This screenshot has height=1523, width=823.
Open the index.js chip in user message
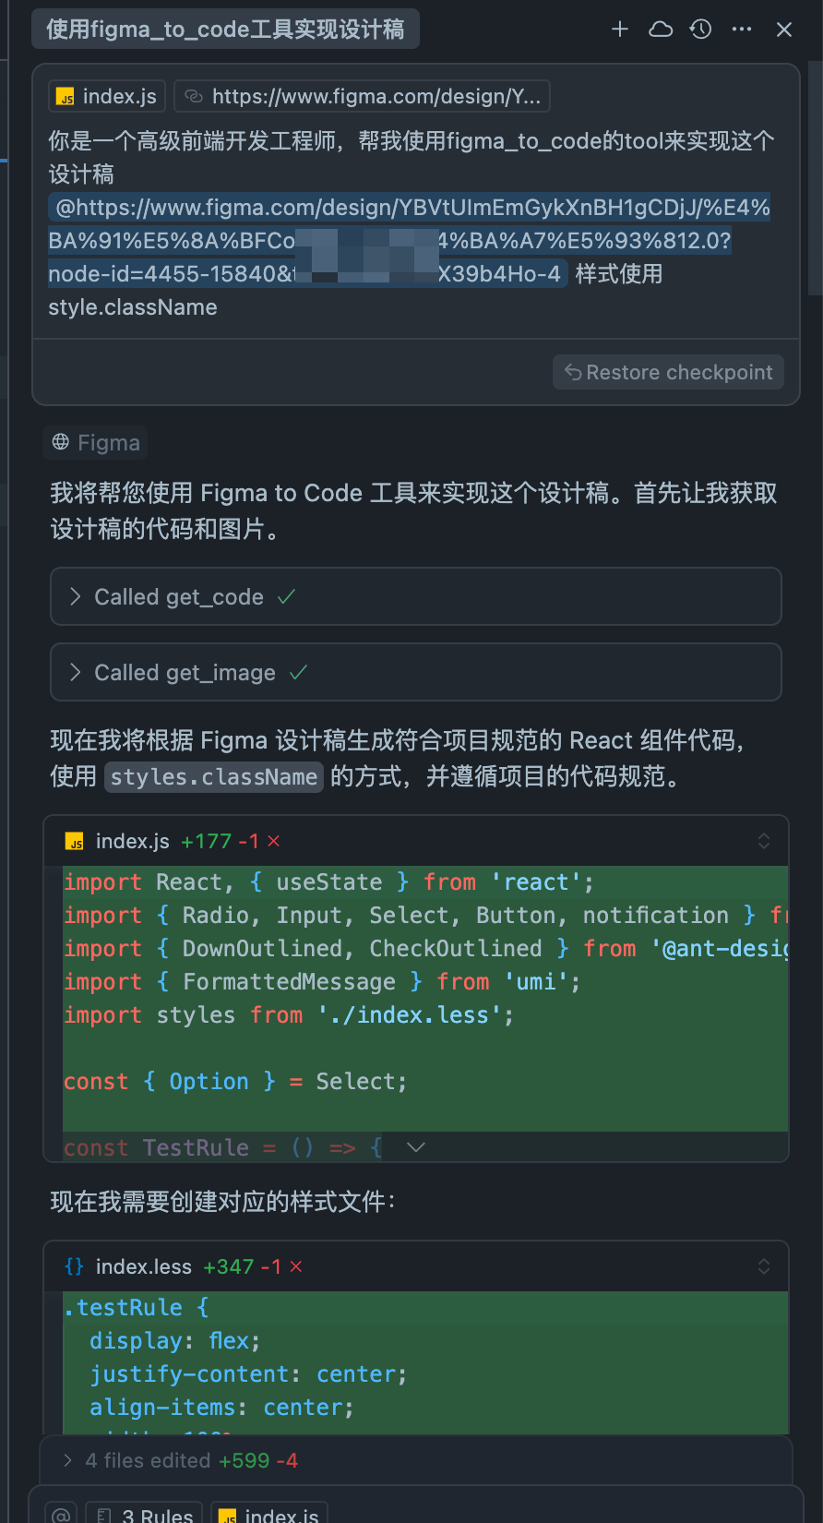(x=107, y=96)
